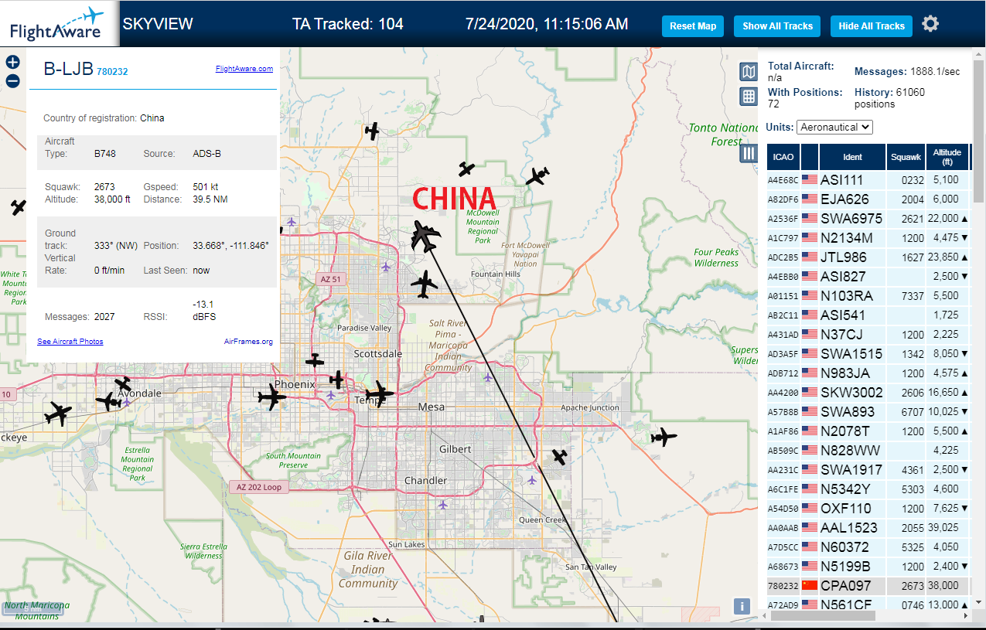Sort table by Squawk column header
Screen dimensions: 986x630
[906, 157]
